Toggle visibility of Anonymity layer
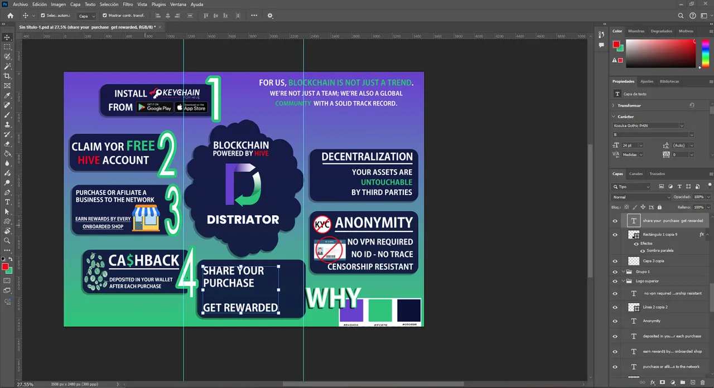Image resolution: width=714 pixels, height=388 pixels. point(615,321)
